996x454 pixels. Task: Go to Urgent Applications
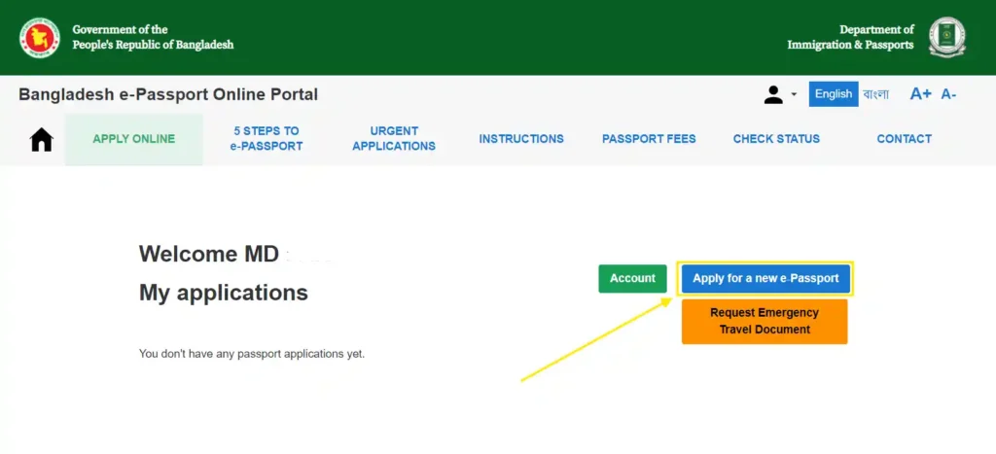[394, 138]
